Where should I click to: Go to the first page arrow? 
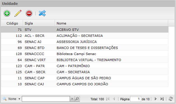[x=108, y=99]
